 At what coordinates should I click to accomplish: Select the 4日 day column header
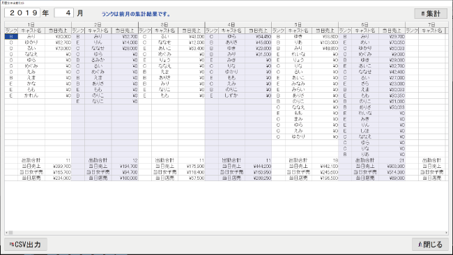click(x=231, y=24)
